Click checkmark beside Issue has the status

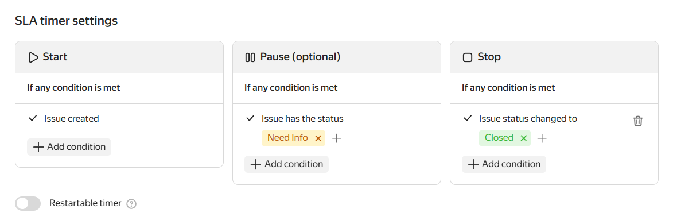[x=250, y=118]
